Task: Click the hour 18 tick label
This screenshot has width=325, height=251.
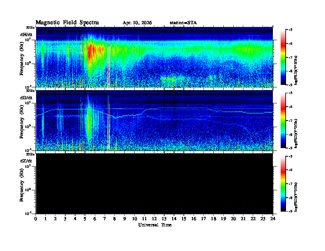Action: click(x=213, y=219)
